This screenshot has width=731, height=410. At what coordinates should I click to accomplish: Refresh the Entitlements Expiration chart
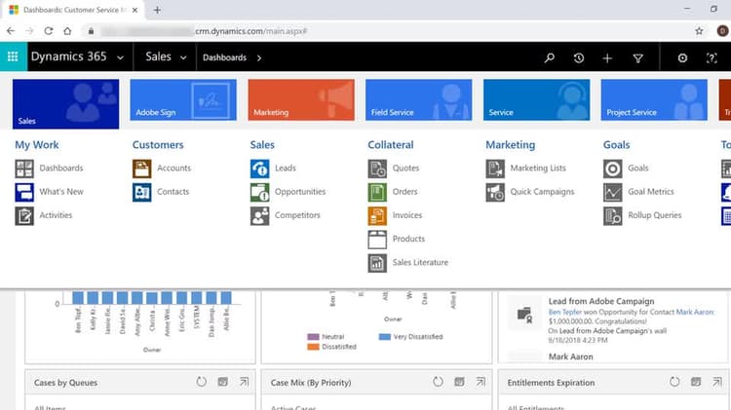tap(674, 382)
